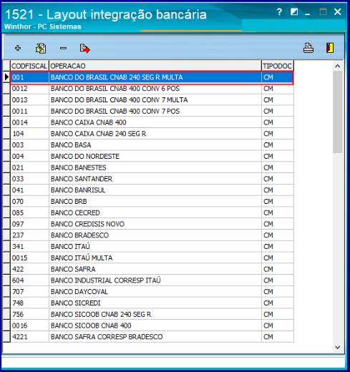Click row indicator of BANCO DAYCOVAL row
The width and height of the screenshot is (350, 372).
pos(6,292)
